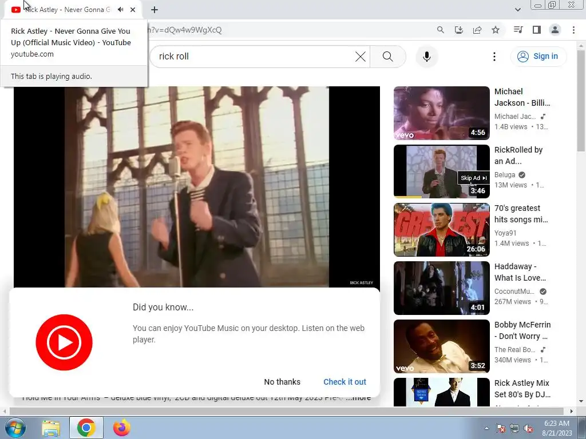Click the taskbar clock showing 6:23 AM
The image size is (586, 439).
557,428
